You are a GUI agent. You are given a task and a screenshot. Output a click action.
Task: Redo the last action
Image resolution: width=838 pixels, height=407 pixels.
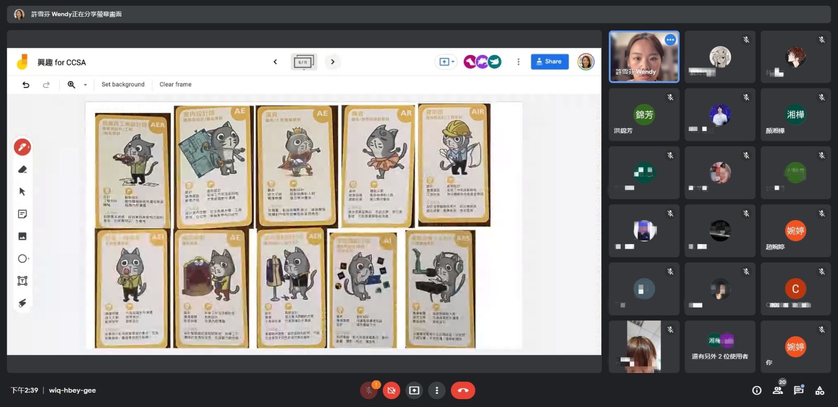(x=46, y=84)
